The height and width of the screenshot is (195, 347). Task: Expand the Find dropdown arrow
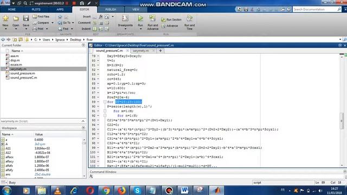(x=72, y=29)
